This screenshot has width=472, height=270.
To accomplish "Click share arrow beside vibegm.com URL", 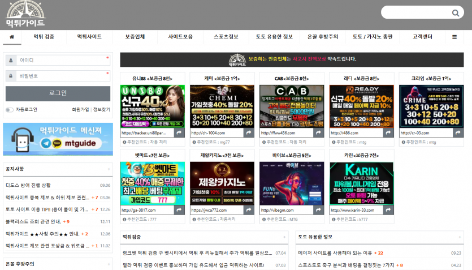I will [x=318, y=210].
